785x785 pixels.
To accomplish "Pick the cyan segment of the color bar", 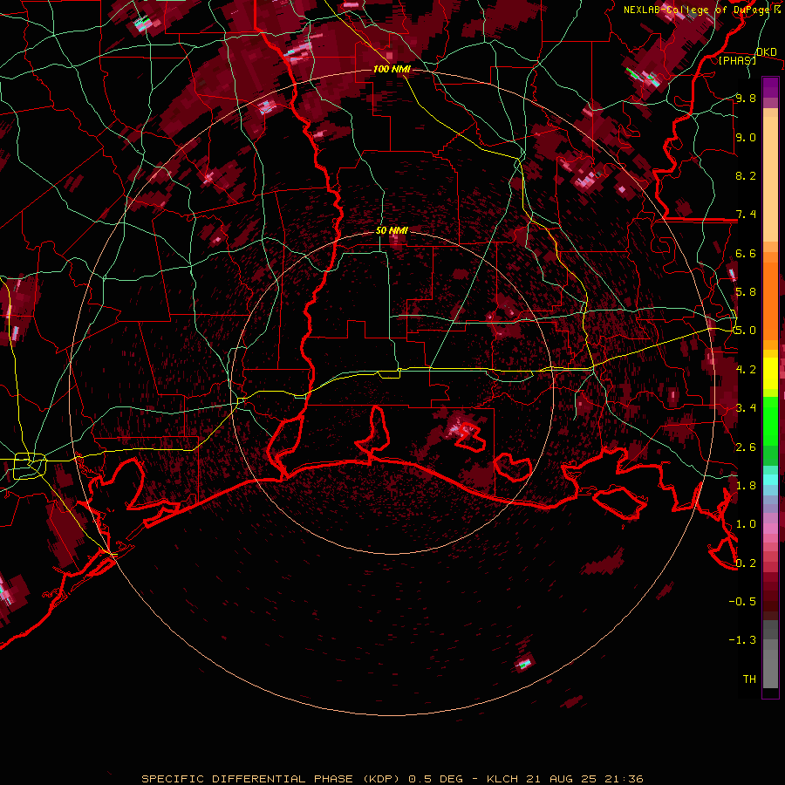I will 770,480.
